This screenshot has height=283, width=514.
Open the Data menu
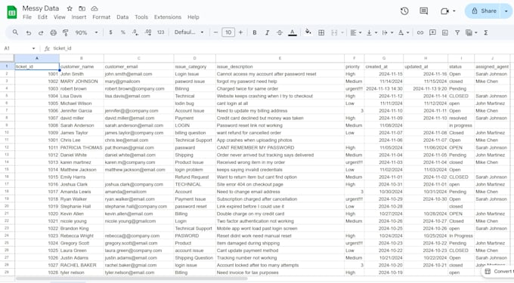122,17
